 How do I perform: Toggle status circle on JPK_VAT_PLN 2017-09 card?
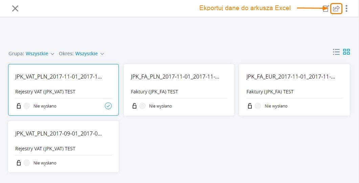(x=27, y=163)
